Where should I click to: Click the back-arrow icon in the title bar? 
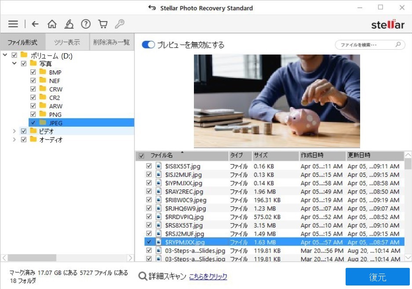click(x=152, y=8)
